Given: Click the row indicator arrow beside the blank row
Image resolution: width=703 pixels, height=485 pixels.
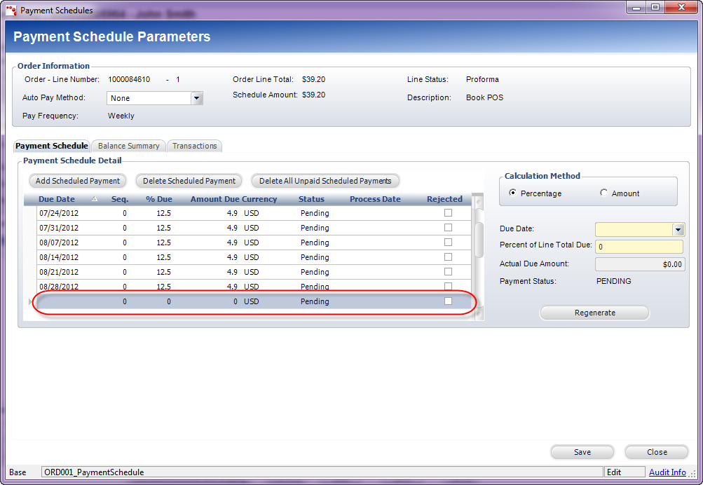Looking at the screenshot, I should 29,302.
